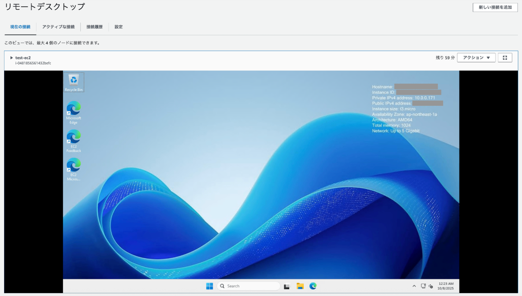
Task: Switch to 接続履歴 tab
Action: [94, 27]
